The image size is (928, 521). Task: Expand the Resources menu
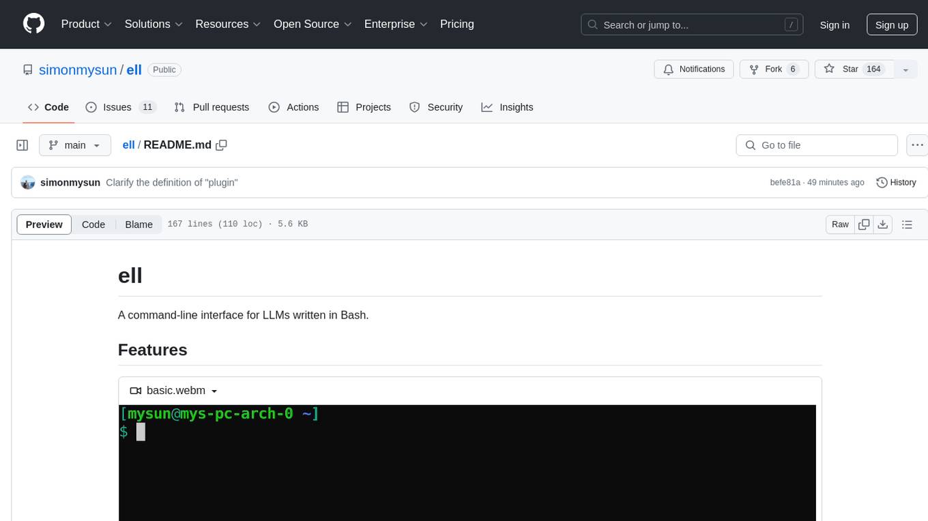tap(229, 24)
